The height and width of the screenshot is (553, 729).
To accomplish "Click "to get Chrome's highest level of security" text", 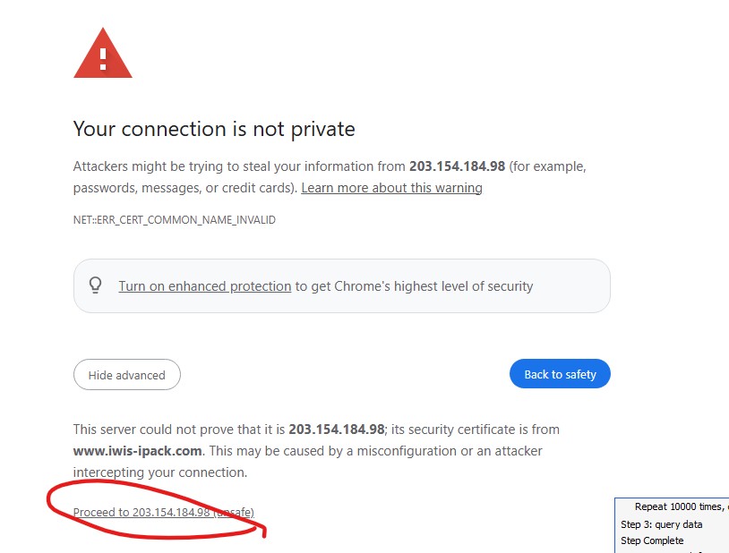I will point(414,286).
